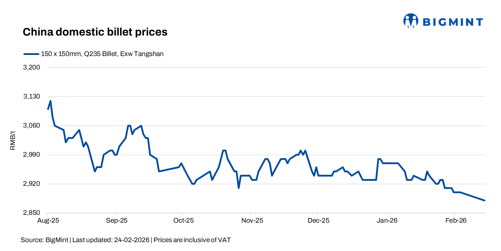Click the BigMint logo icon
This screenshot has width=501, height=251.
(x=411, y=21)
